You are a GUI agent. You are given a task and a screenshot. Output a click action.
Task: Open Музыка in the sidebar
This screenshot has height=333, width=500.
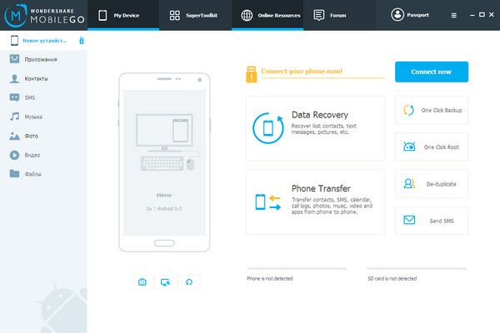(x=43, y=117)
